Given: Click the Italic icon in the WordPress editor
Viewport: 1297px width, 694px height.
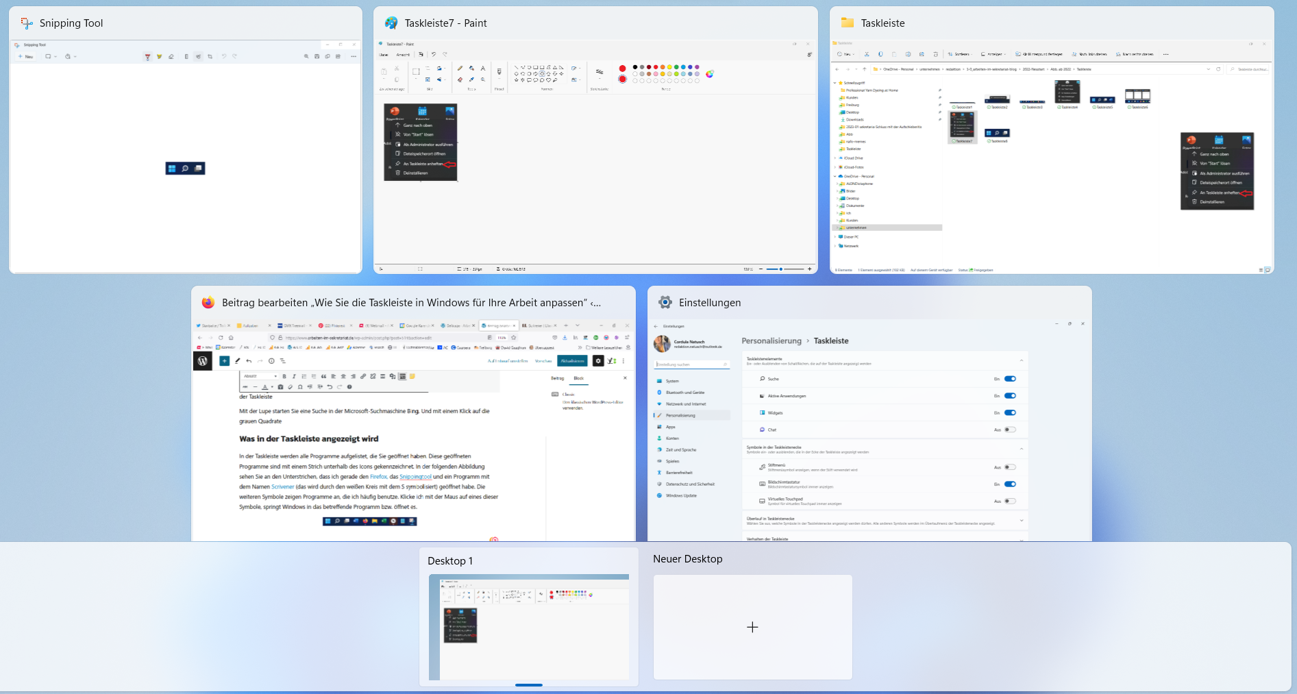Looking at the screenshot, I should 294,376.
